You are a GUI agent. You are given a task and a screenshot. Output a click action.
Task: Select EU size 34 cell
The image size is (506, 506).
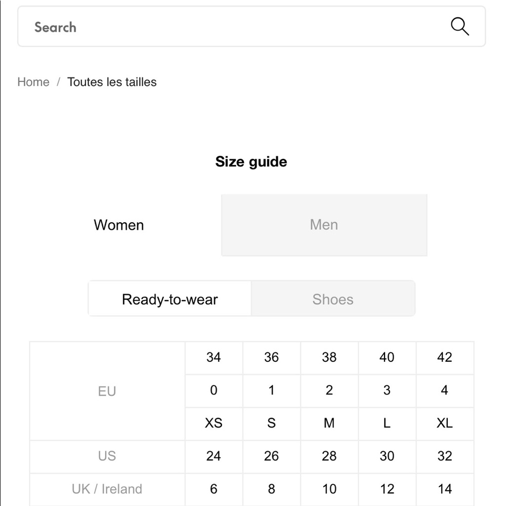[x=214, y=358]
